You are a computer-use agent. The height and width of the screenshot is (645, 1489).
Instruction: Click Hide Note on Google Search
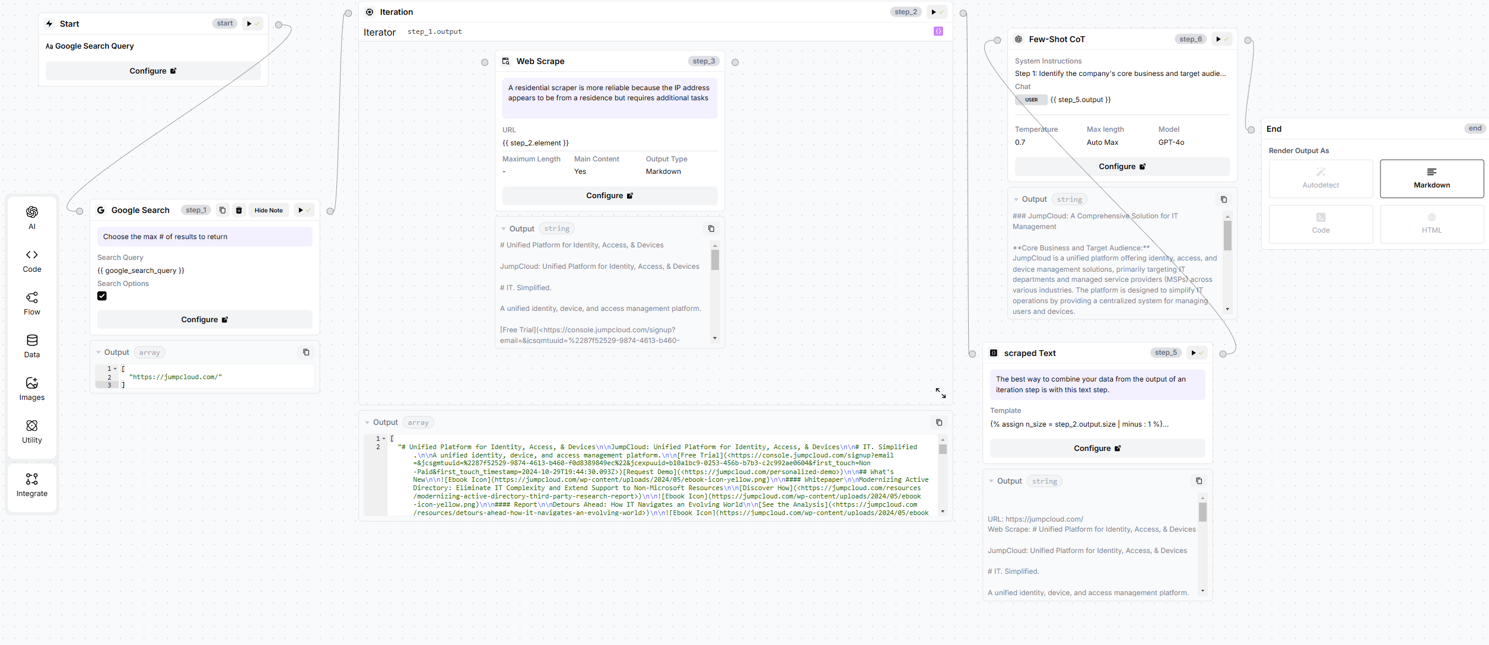click(268, 210)
